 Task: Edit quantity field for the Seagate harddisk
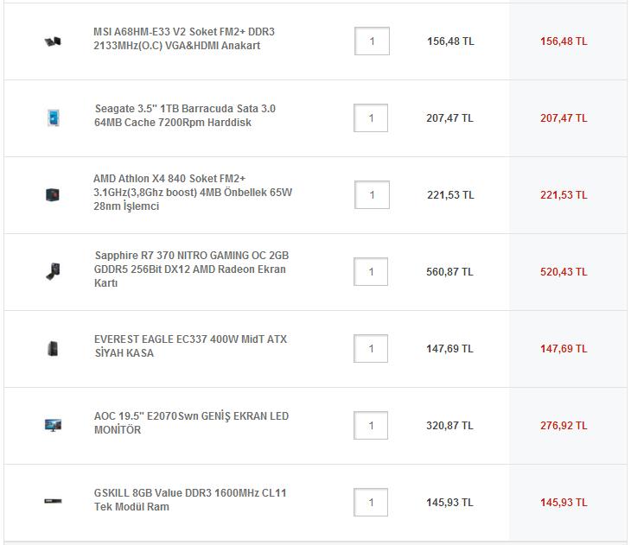pyautogui.click(x=371, y=117)
